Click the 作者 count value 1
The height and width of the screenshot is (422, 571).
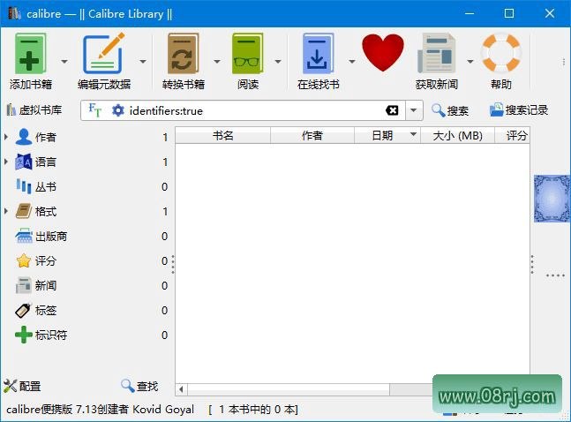coord(165,138)
